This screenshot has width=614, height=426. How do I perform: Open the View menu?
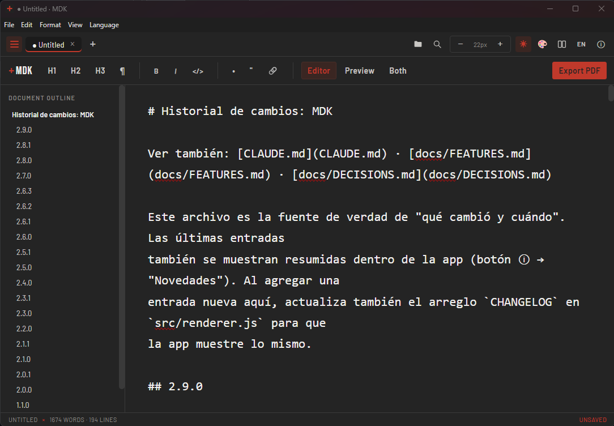click(x=75, y=25)
